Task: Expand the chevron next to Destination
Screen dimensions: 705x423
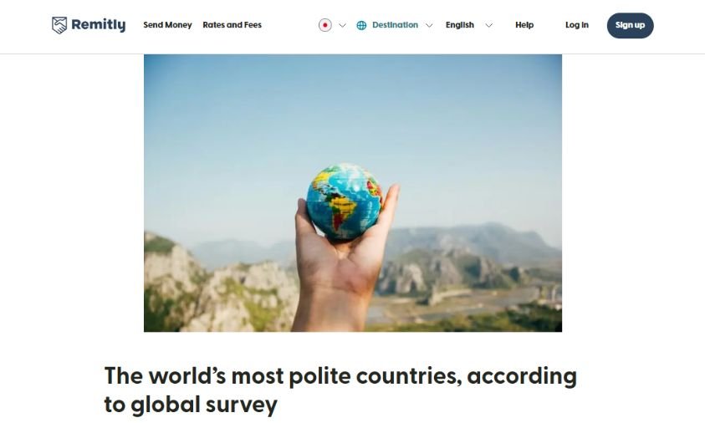Action: click(x=429, y=26)
